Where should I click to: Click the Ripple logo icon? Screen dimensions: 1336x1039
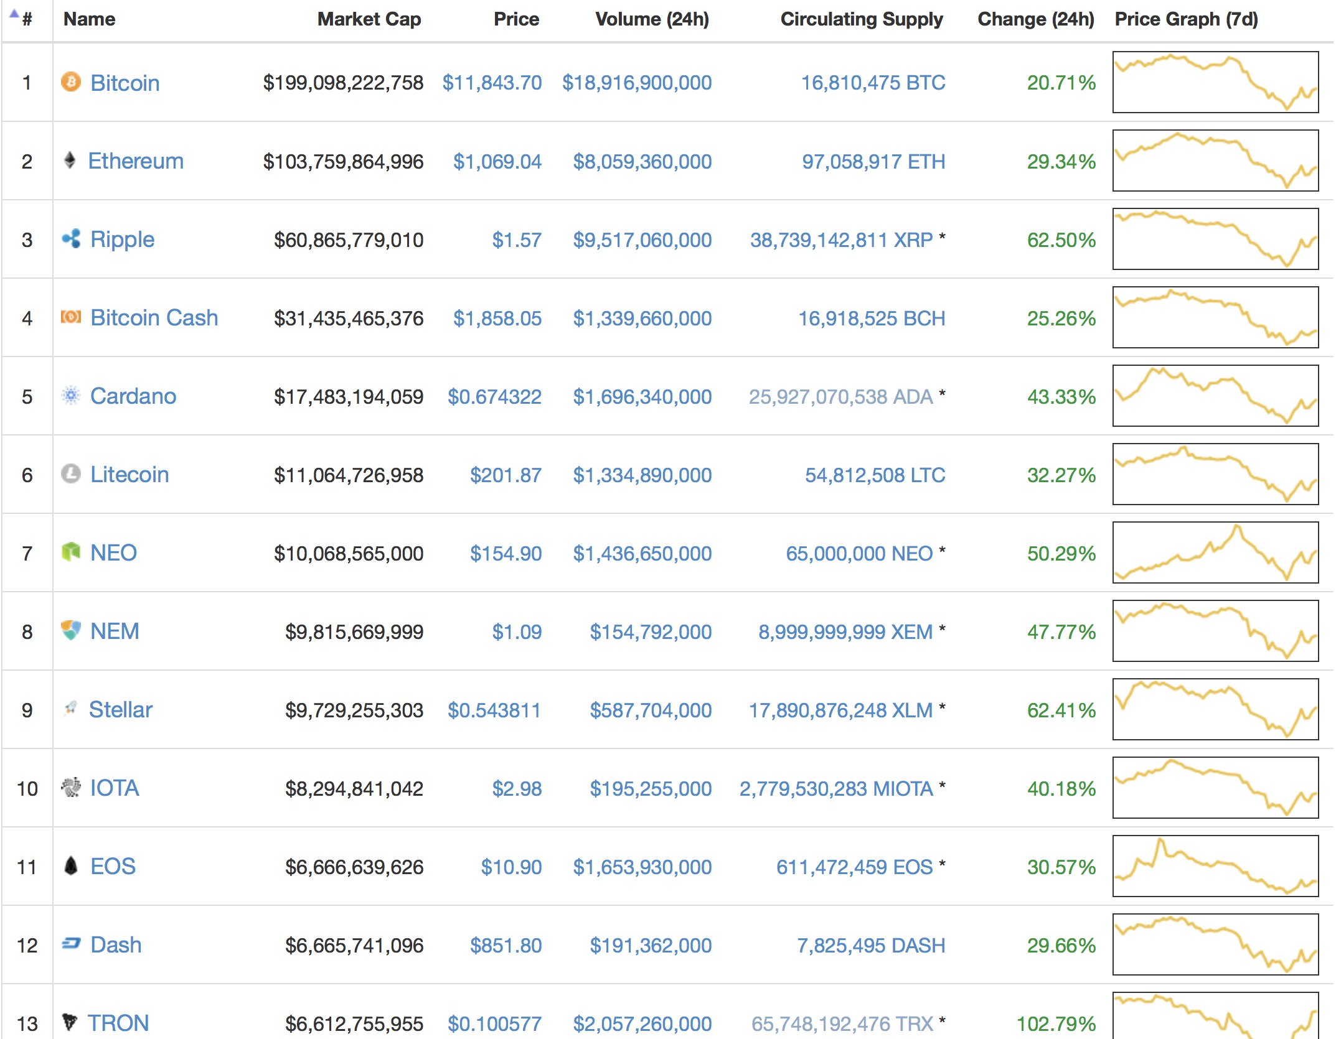click(x=71, y=238)
